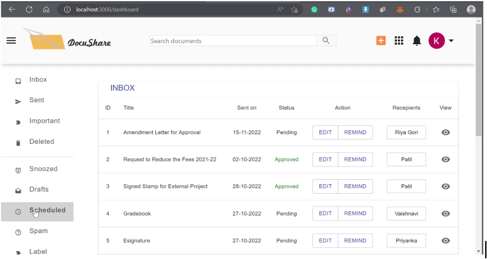This screenshot has width=487, height=259.
Task: Open the Scheduled section in the sidebar
Action: (x=47, y=210)
